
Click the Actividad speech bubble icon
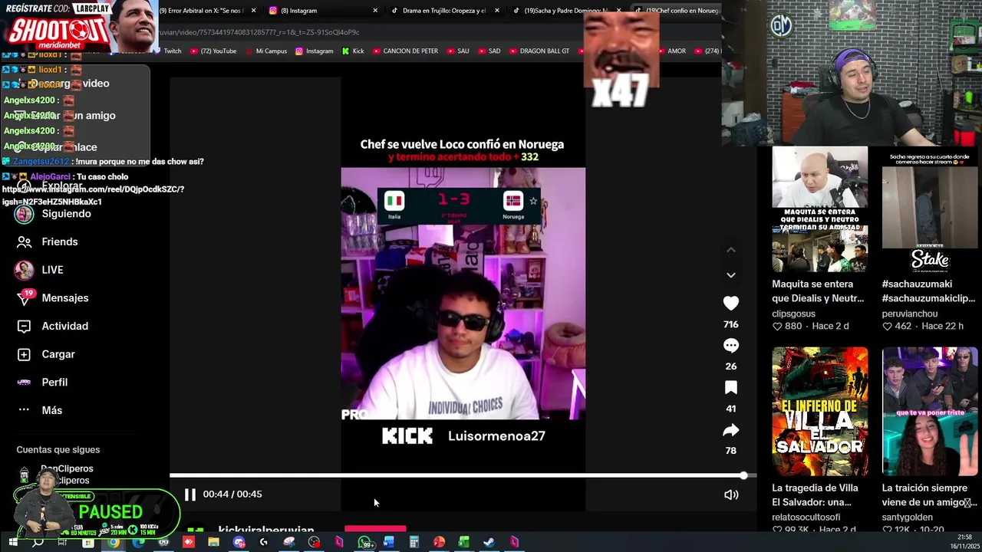tap(24, 326)
